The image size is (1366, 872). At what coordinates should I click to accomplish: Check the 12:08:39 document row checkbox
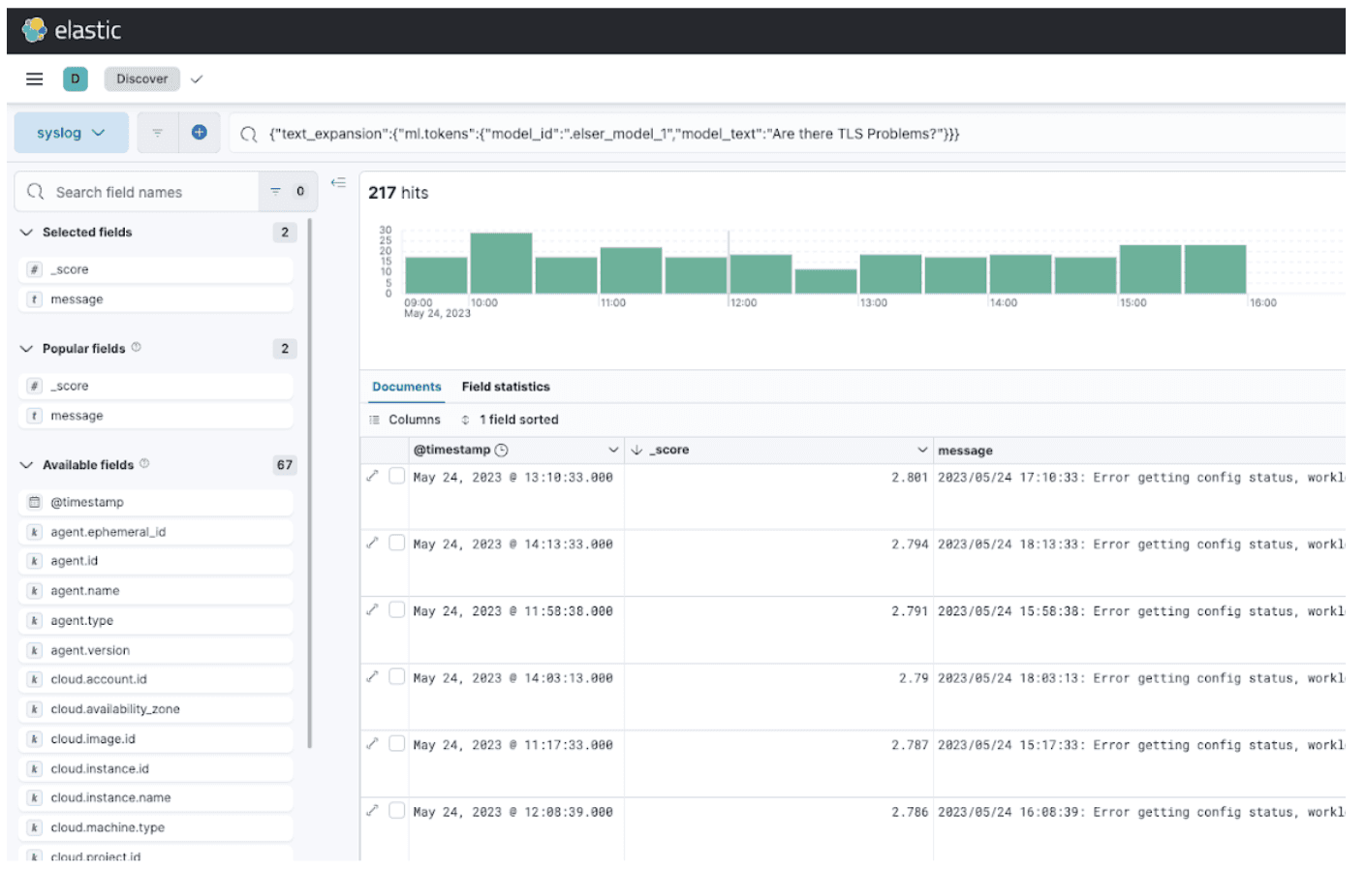(396, 810)
